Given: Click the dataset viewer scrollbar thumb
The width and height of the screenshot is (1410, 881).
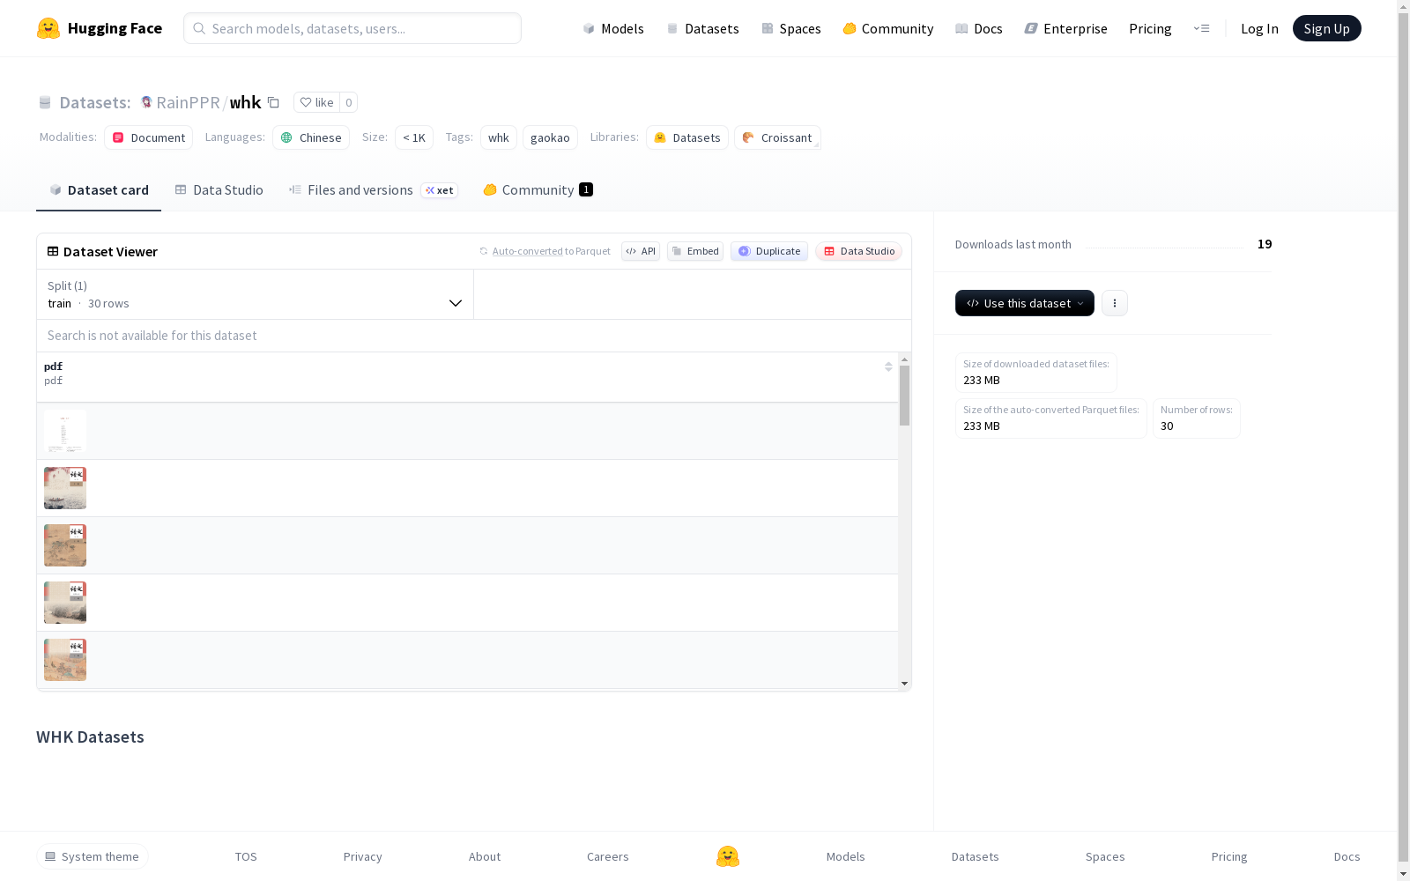Looking at the screenshot, I should pos(904,396).
